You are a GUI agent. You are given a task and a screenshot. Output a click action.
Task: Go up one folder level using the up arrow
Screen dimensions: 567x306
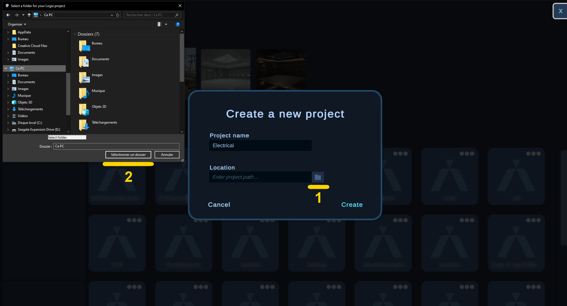point(29,15)
